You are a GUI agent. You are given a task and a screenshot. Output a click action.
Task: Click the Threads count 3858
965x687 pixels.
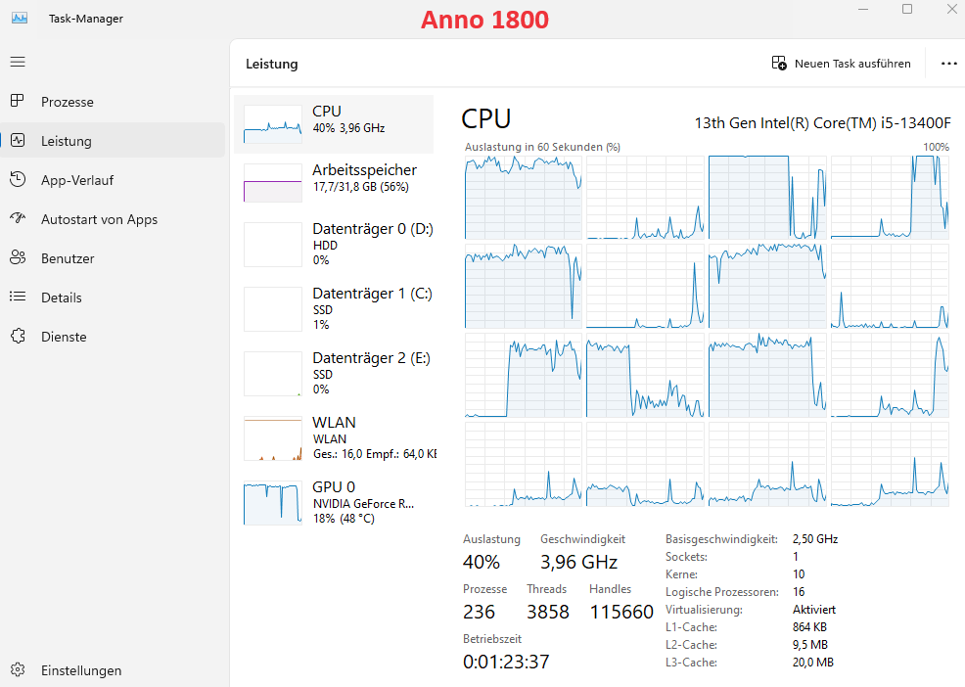coord(548,612)
